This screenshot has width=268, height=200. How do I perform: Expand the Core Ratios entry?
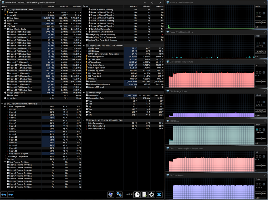[5, 96]
